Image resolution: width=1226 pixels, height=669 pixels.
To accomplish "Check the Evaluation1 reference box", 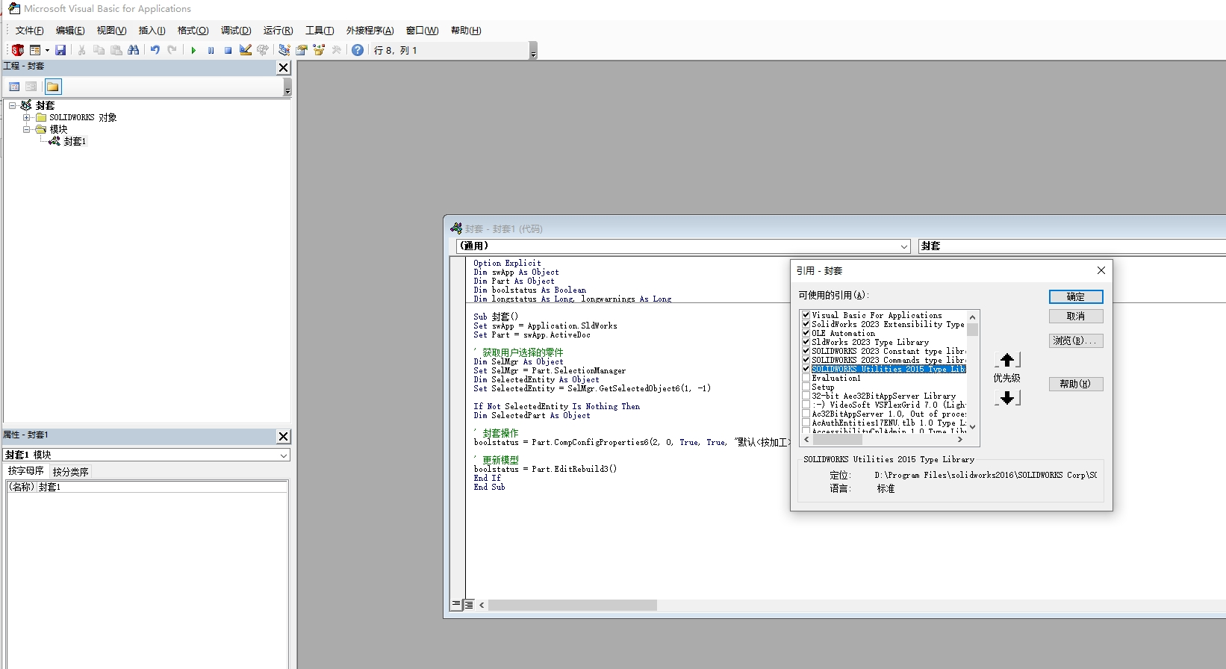I will tap(806, 378).
